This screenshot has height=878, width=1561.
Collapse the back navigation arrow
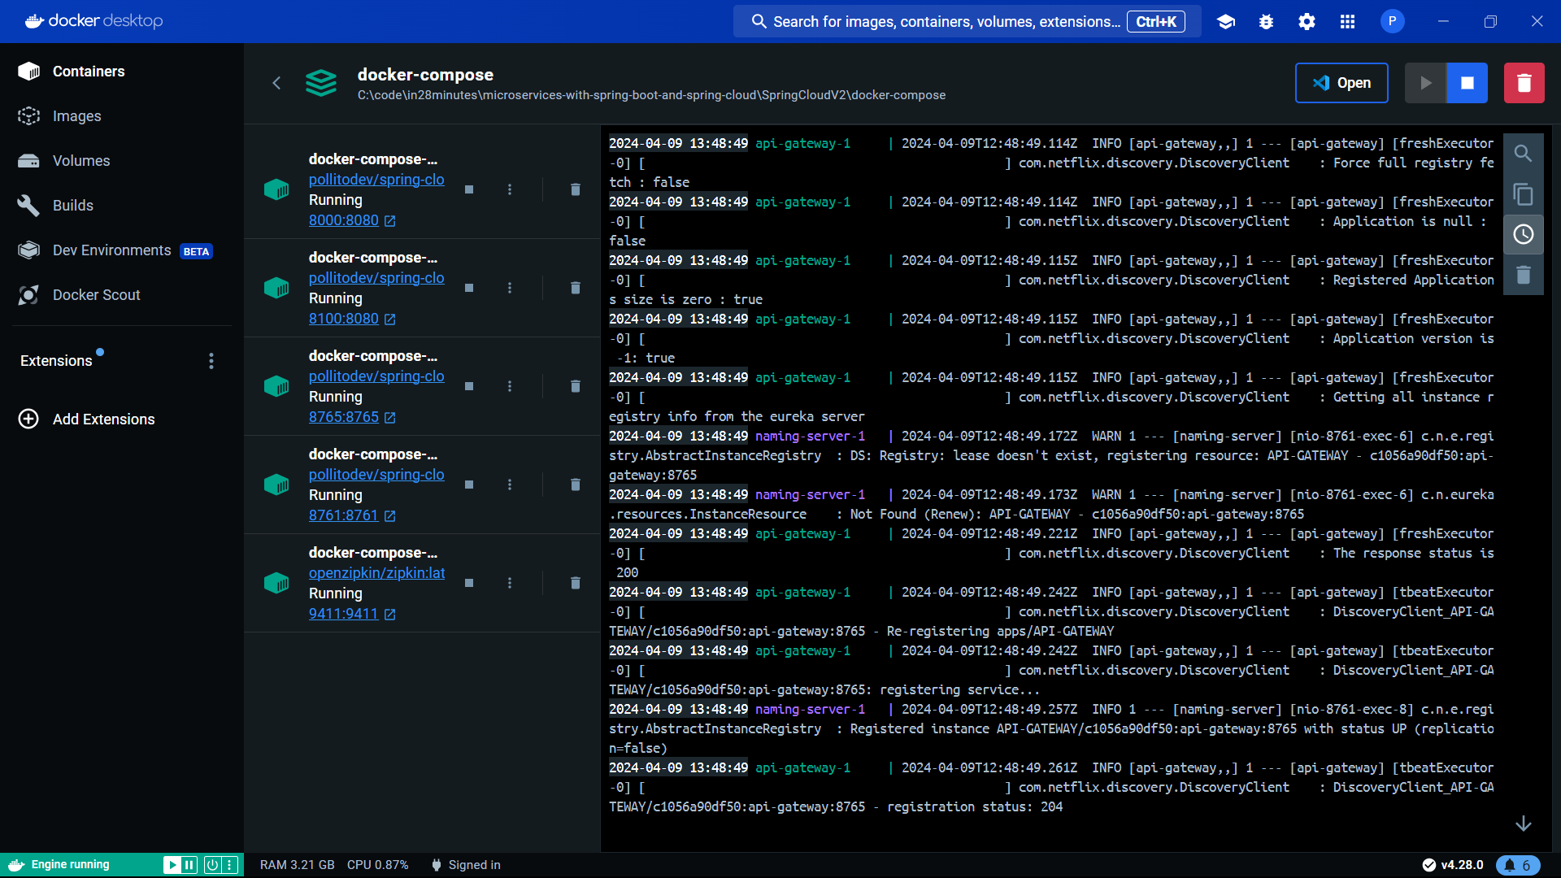276,83
